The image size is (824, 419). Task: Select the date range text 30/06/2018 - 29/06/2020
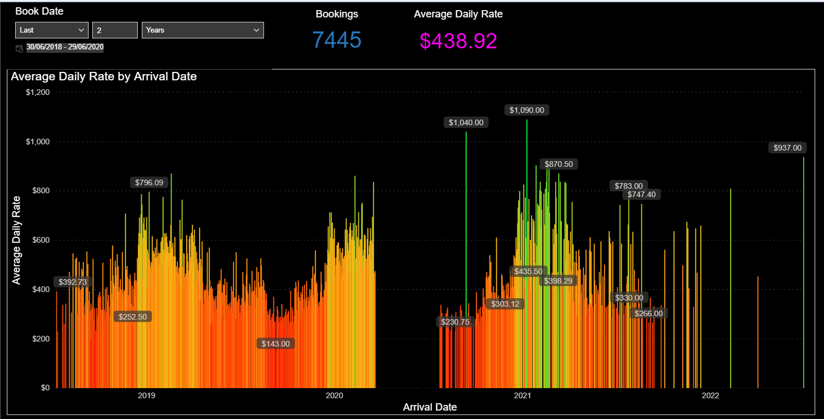pyautogui.click(x=65, y=47)
